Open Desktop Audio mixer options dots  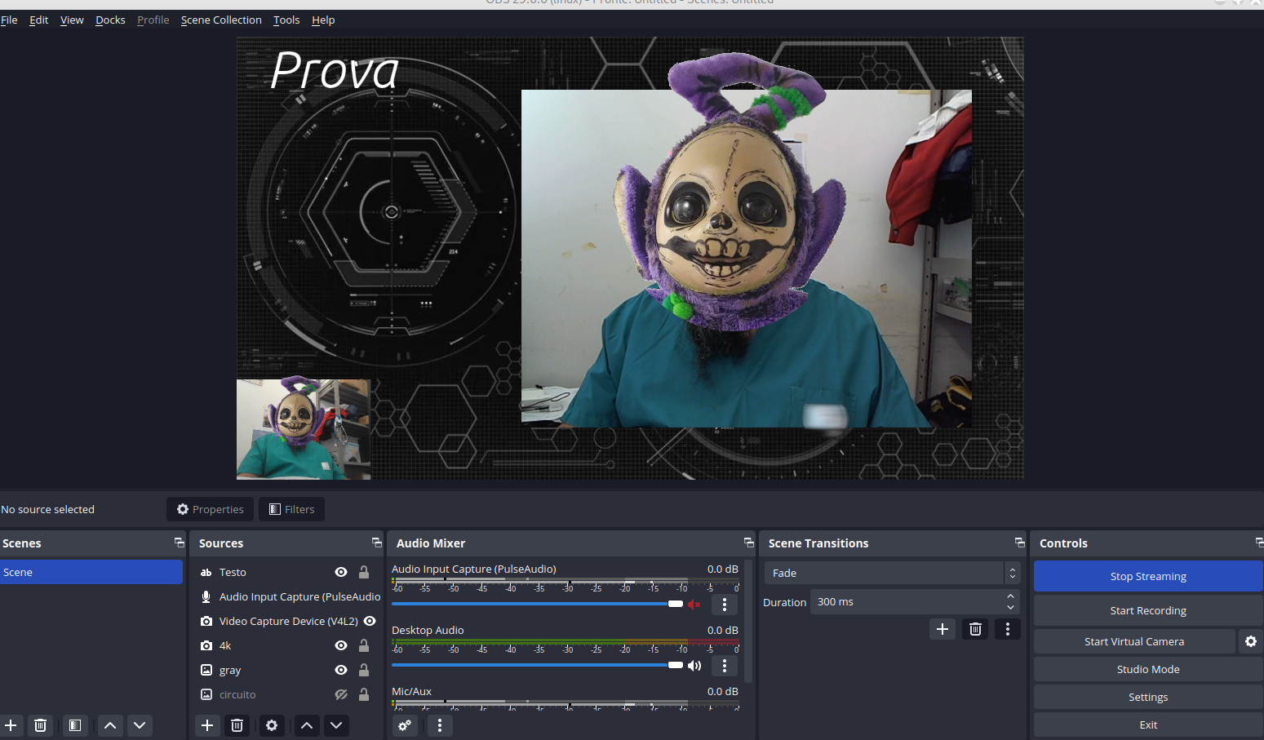[x=725, y=666]
